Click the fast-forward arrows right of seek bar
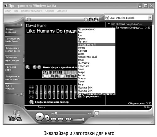Viewport: 157px width, 137px height. coord(89,113)
